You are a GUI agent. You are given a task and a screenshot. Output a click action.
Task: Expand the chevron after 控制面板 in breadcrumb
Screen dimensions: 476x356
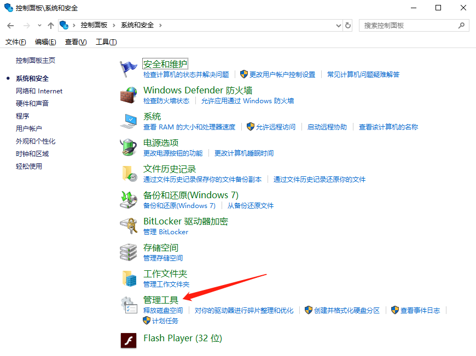click(115, 25)
